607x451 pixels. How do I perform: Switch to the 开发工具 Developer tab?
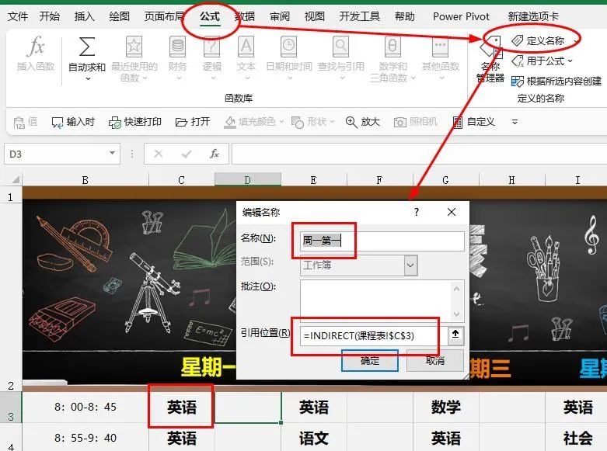coord(359,16)
